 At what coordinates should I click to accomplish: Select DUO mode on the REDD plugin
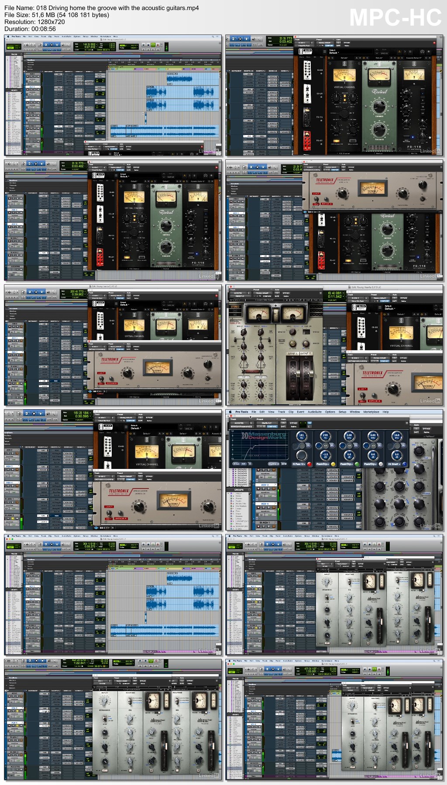tap(235, 311)
